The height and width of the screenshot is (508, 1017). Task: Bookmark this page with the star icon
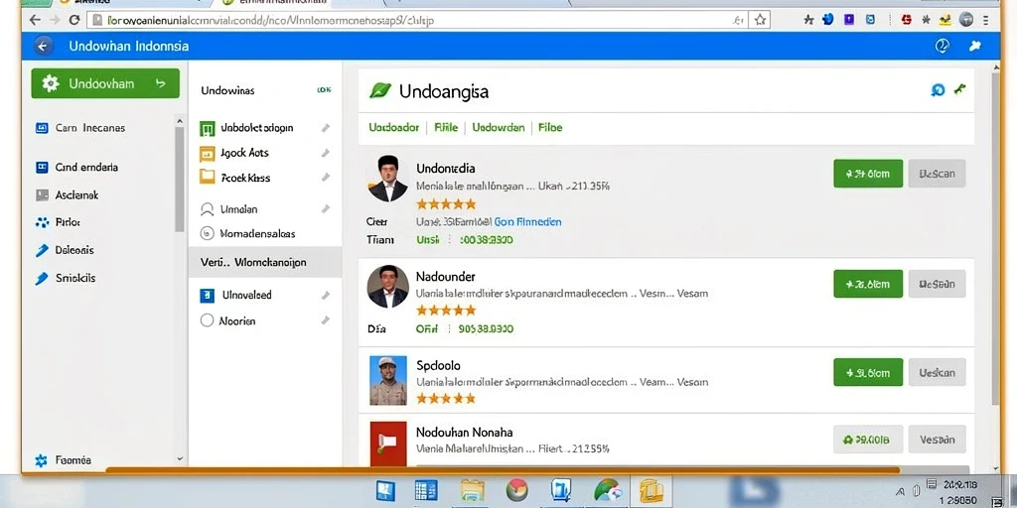click(x=760, y=20)
